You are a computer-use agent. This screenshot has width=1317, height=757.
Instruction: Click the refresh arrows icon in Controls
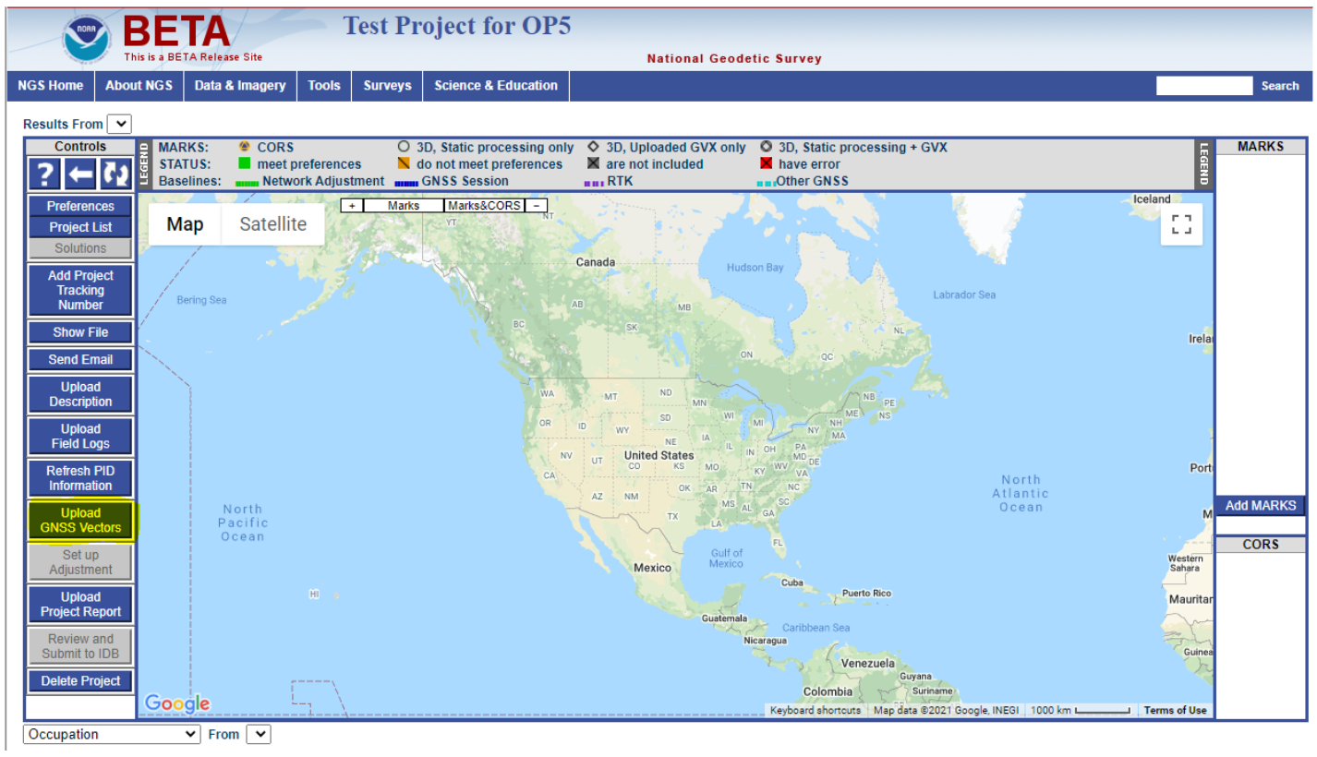click(115, 174)
